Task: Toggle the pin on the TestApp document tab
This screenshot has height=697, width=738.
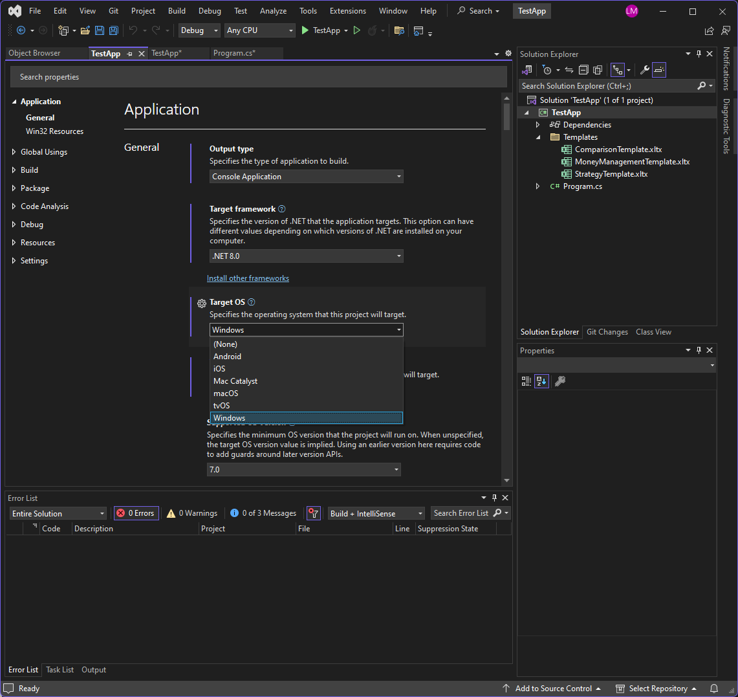Action: click(129, 54)
